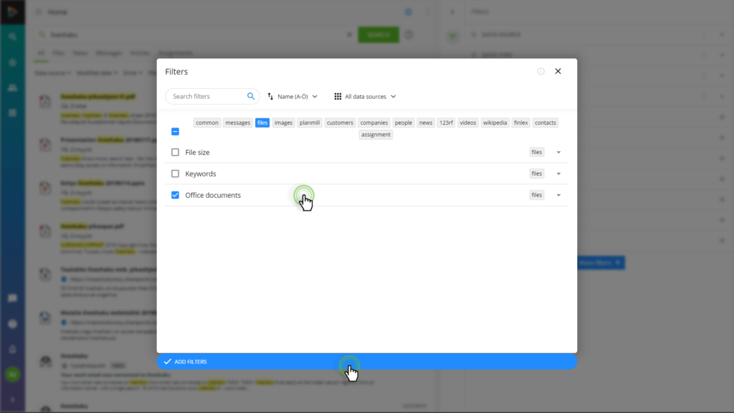Close the Filters dialog

[558, 71]
